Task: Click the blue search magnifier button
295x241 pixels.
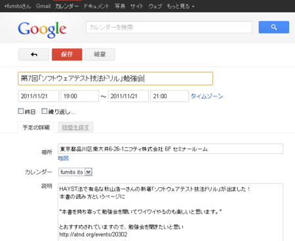Action: (273, 27)
